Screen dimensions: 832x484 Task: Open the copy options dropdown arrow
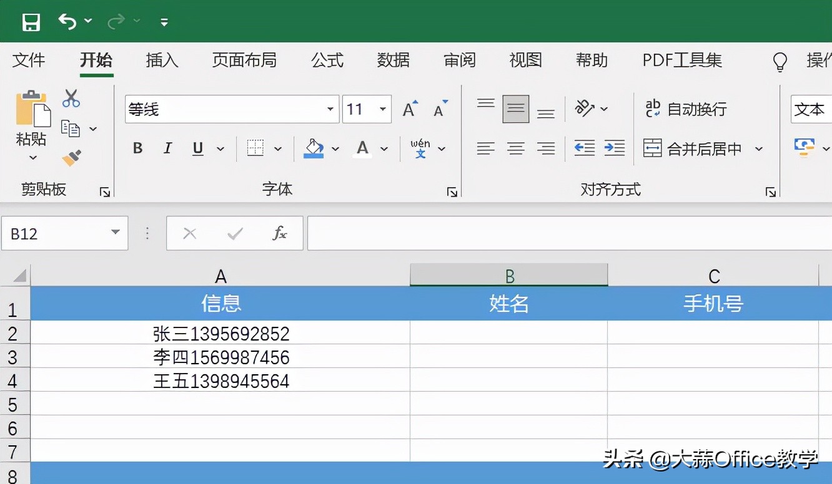point(93,129)
